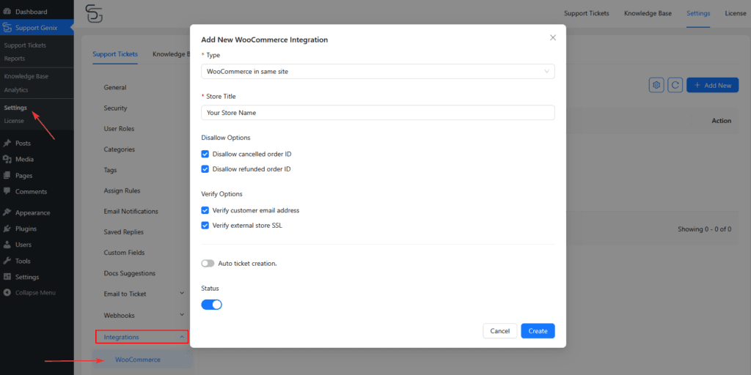Image resolution: width=751 pixels, height=375 pixels.
Task: Close the Add New WooCommerce Integration dialog
Action: coord(553,38)
